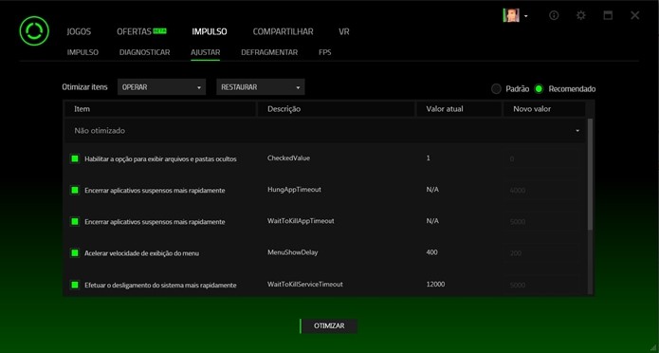This screenshot has width=659, height=353.
Task: Uncheck Acelerar velocidade de exibição do menu
Action: (75, 252)
